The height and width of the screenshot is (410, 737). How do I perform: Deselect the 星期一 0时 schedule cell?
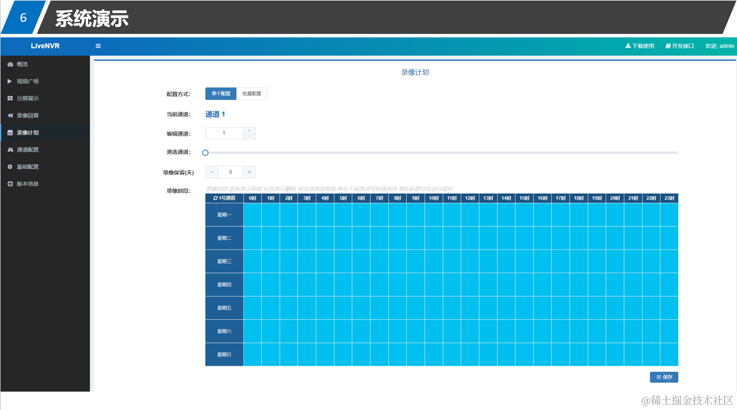point(253,214)
